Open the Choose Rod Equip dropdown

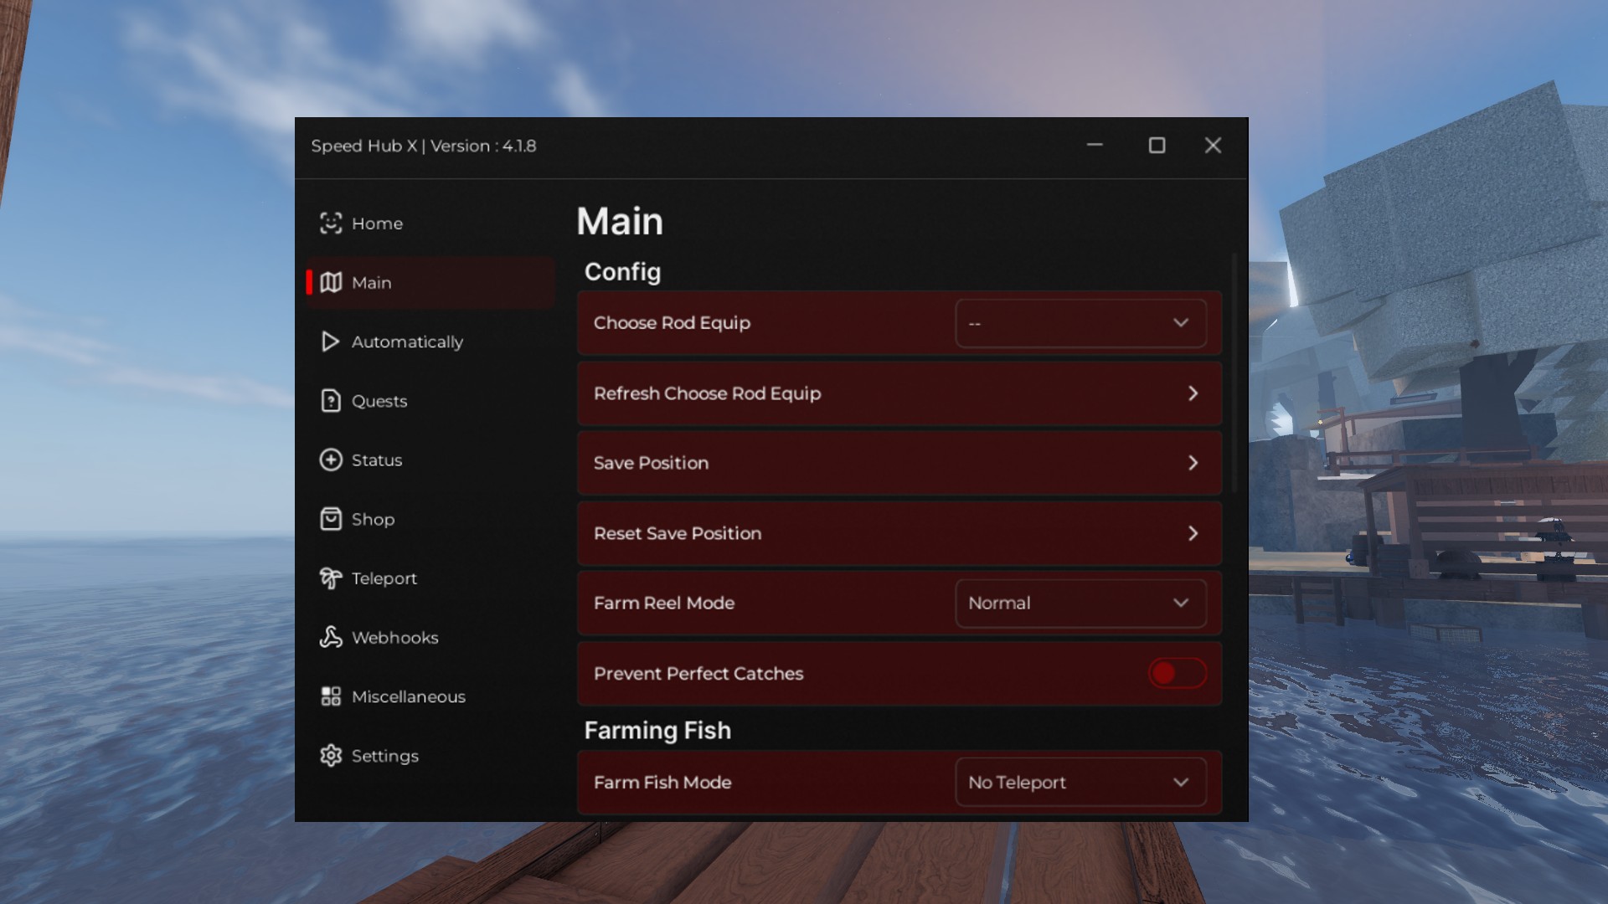(x=1080, y=323)
